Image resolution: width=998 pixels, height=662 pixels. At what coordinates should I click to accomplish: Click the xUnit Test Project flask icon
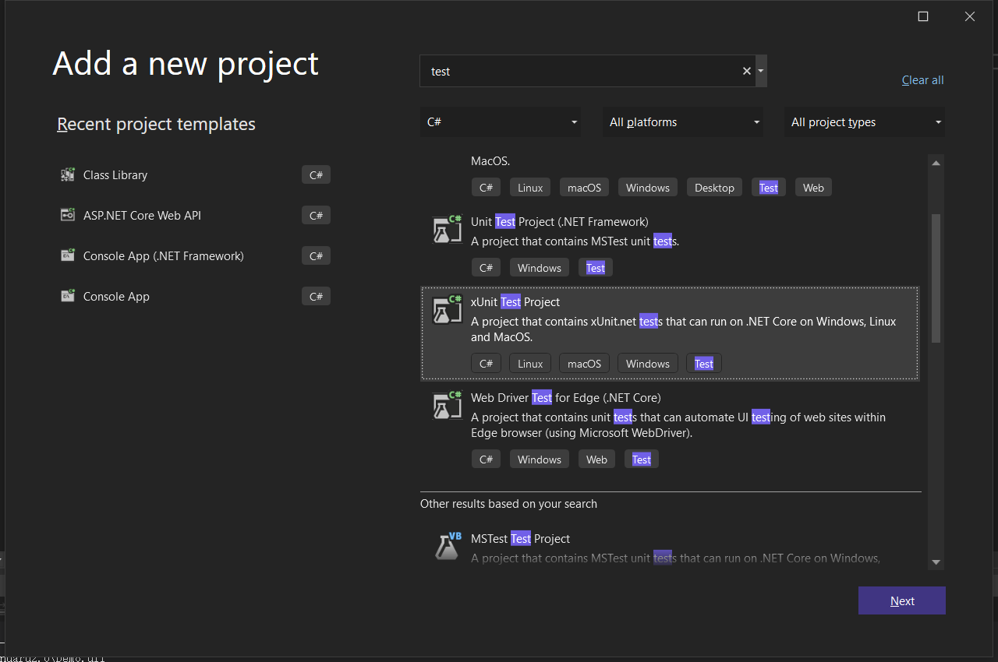448,310
